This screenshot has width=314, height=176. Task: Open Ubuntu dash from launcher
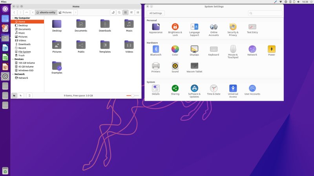pyautogui.click(x=5, y=9)
